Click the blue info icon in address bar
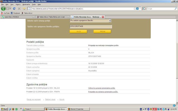 coord(137,9)
